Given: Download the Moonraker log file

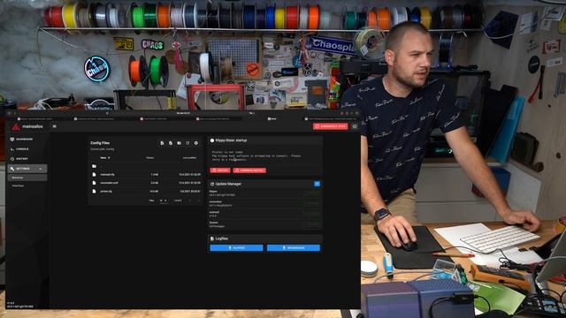Looking at the screenshot, I should coord(293,247).
